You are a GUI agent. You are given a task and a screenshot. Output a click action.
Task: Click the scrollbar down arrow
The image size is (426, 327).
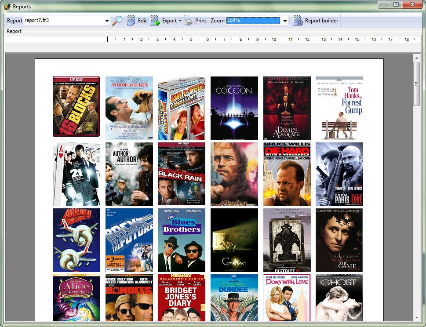click(x=416, y=317)
